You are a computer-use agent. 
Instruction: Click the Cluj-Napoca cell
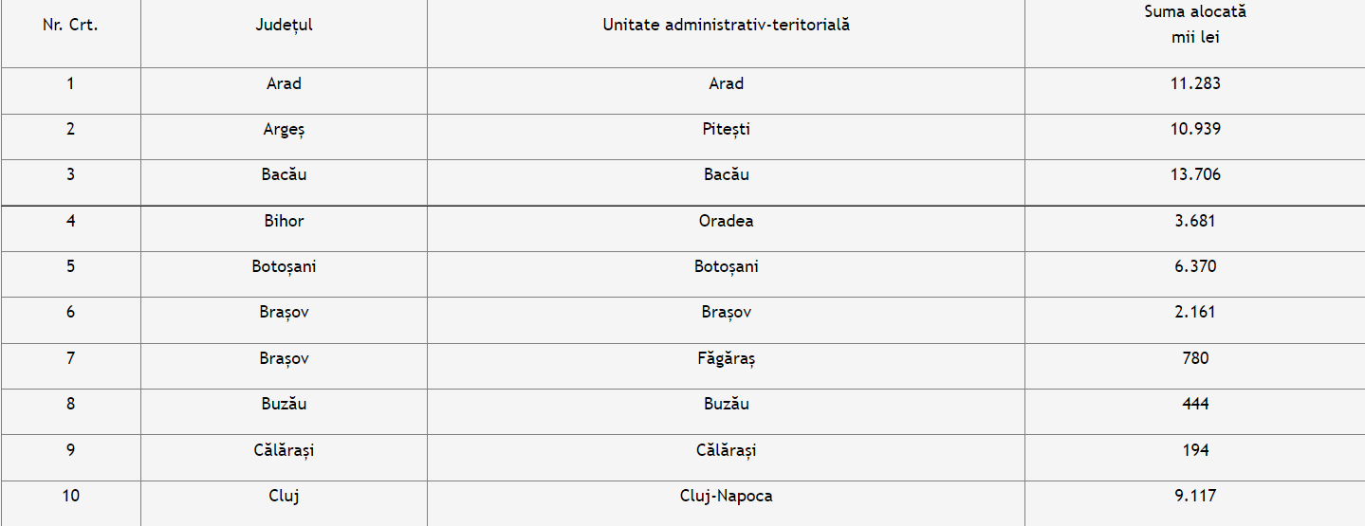726,496
